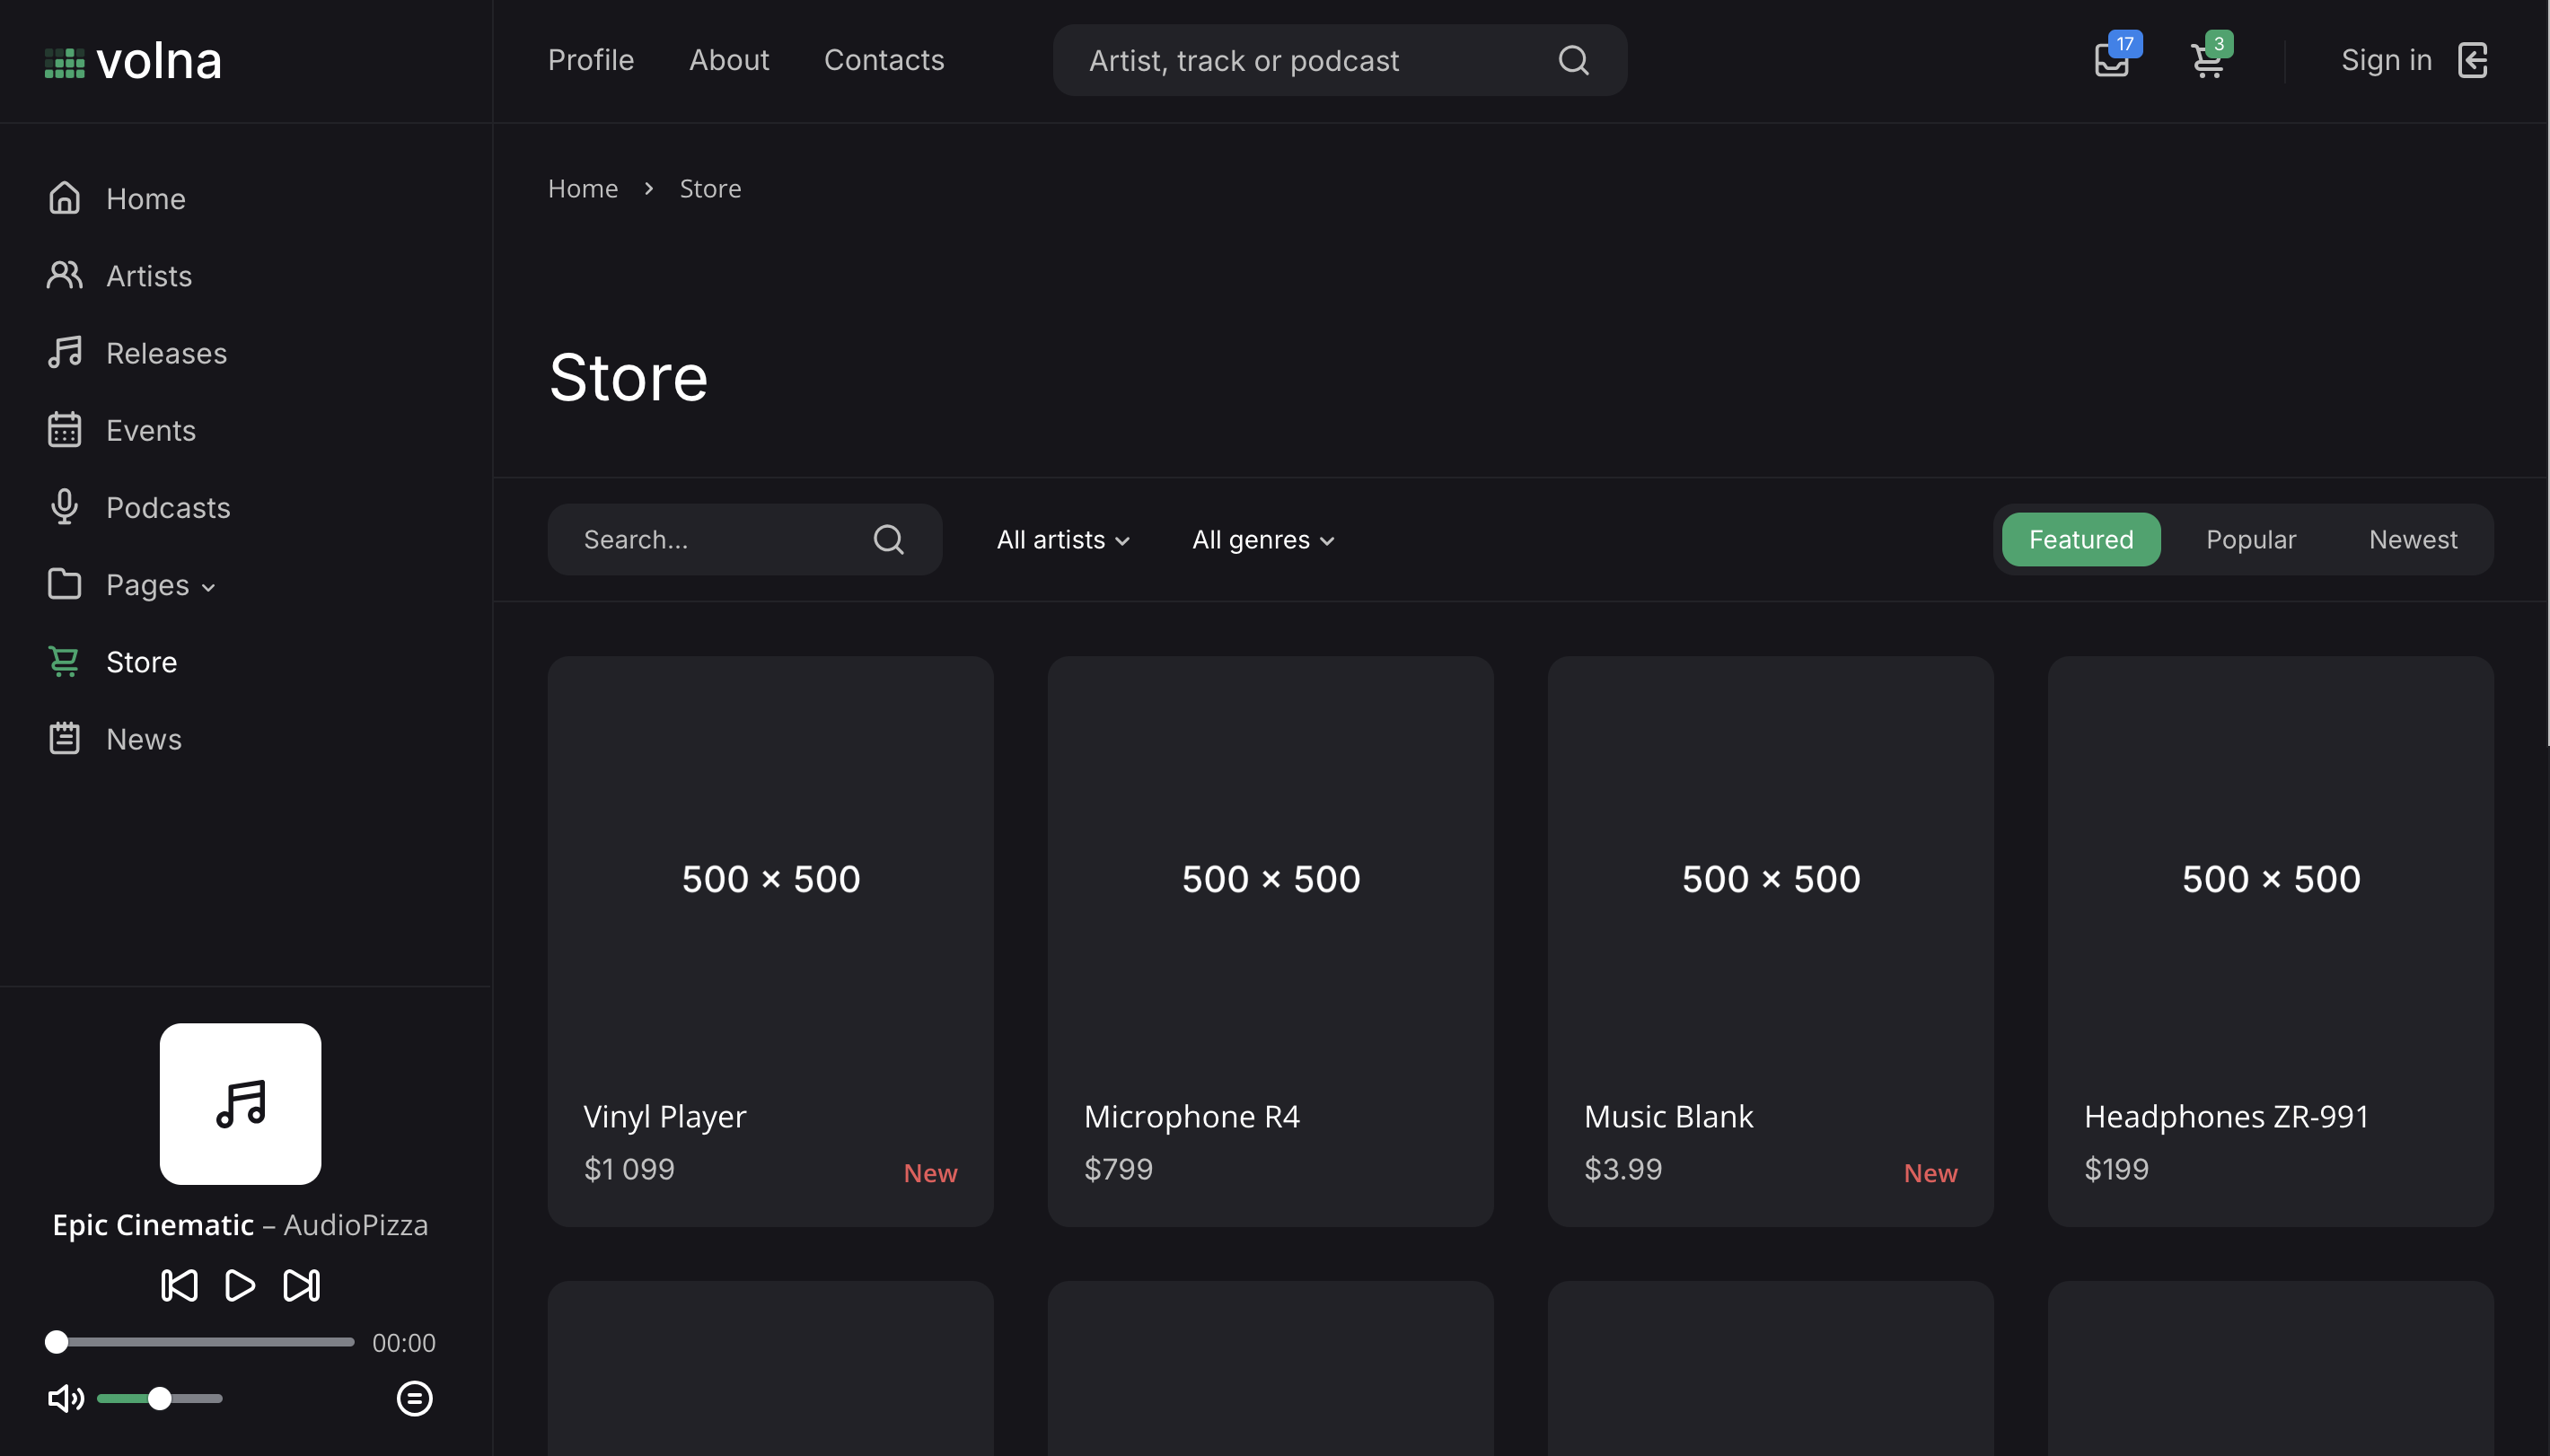The image size is (2550, 1456).
Task: Click the track progress slider handle
Action: (57, 1341)
